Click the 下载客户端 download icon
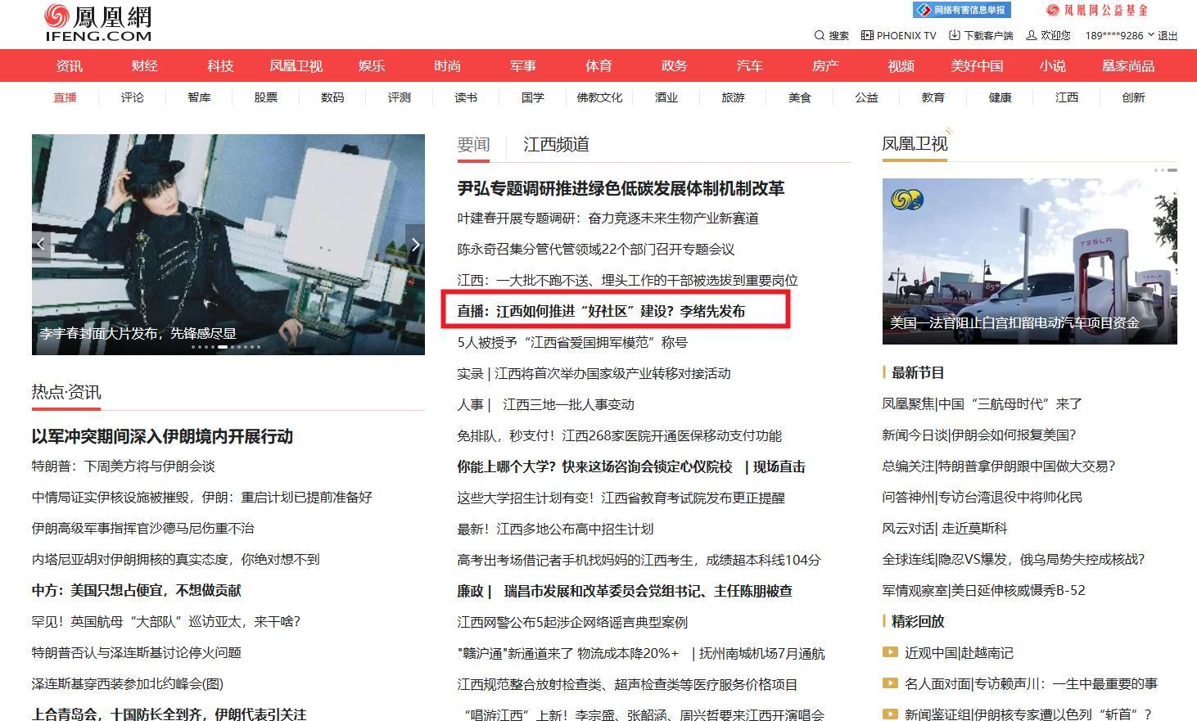 pyautogui.click(x=955, y=35)
